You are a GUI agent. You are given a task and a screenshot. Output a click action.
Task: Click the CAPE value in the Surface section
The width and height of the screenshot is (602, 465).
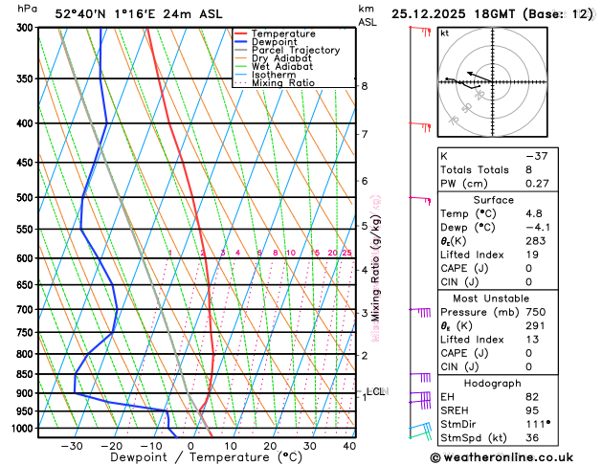click(528, 268)
